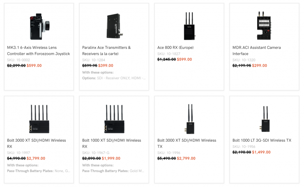Click the $599.00 sale price for MK3.1
Screen dimensions: 304x187
pyautogui.click(x=34, y=65)
